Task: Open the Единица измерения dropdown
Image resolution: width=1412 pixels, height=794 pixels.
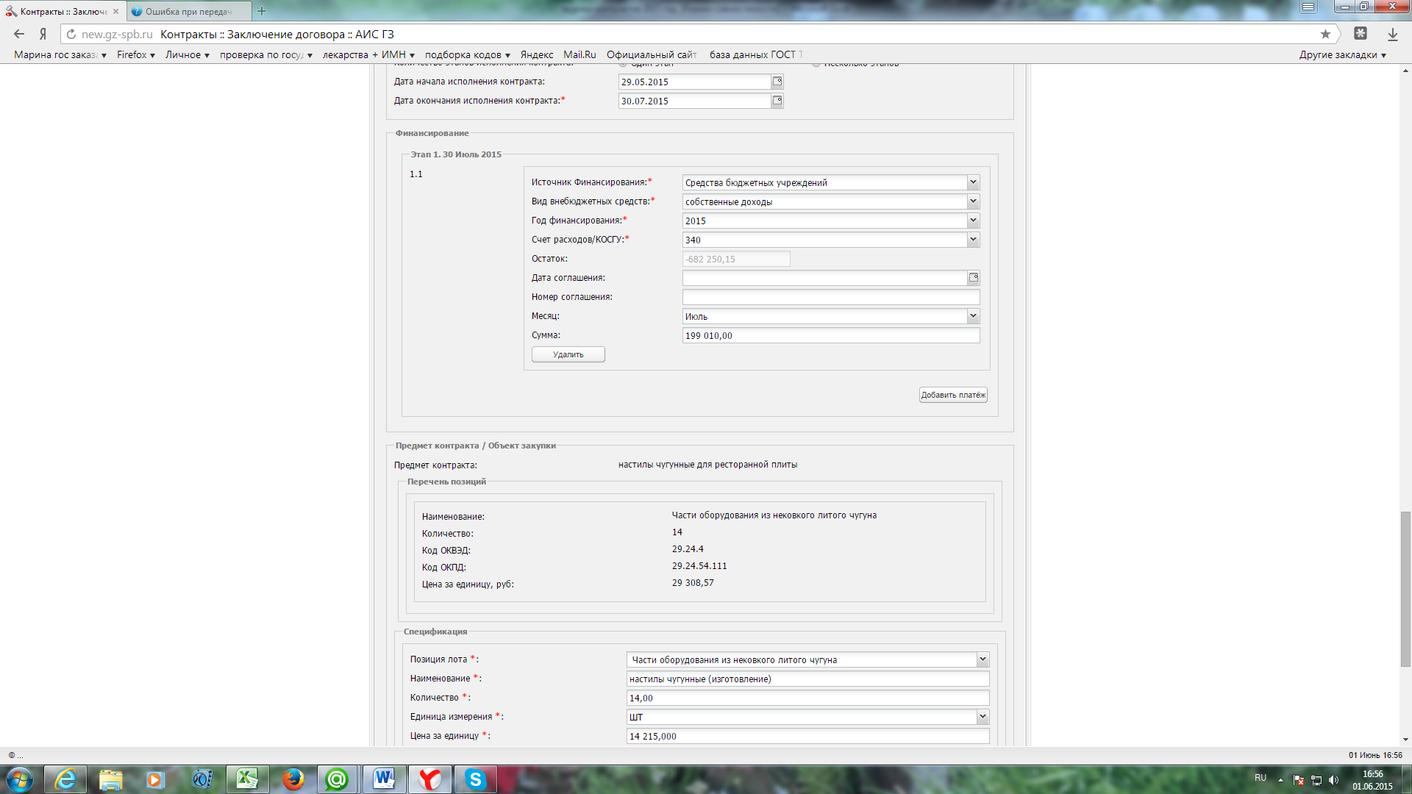Action: (982, 717)
